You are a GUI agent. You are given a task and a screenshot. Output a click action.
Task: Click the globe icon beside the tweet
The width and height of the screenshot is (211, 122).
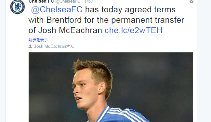191,1
